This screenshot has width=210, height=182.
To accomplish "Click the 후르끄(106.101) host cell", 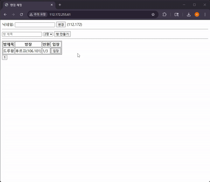I will coord(28,51).
